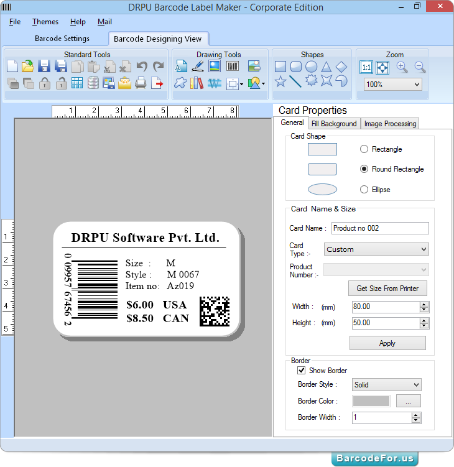Image resolution: width=454 pixels, height=467 pixels.
Task: Increase the Width value with up arrow
Action: (x=424, y=304)
